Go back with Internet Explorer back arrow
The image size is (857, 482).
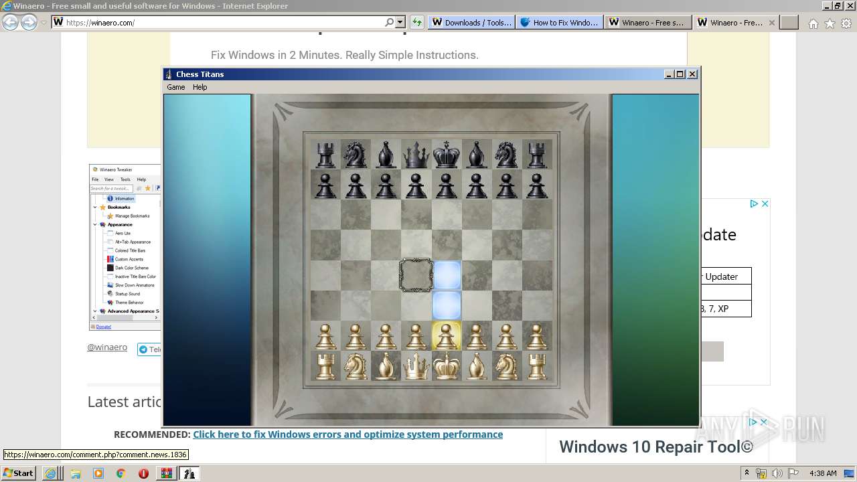point(10,22)
